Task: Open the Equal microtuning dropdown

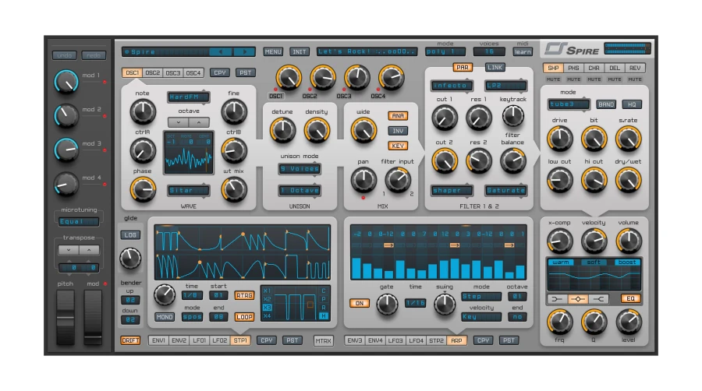Action: click(x=79, y=222)
